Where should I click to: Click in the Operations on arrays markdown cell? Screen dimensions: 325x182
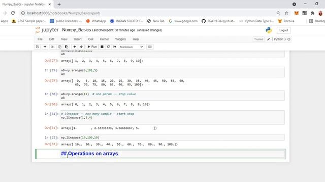pyautogui.click(x=173, y=154)
